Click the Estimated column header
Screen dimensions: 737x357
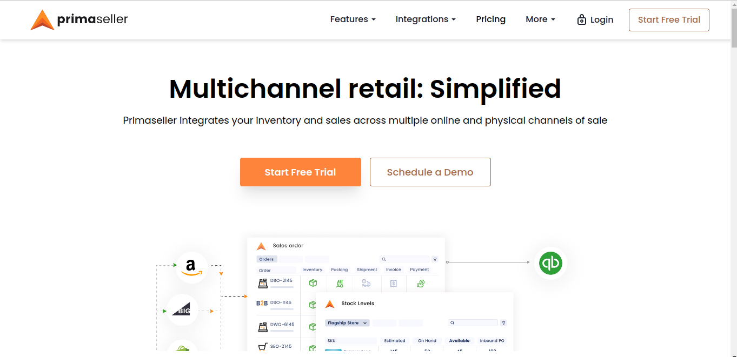395,341
